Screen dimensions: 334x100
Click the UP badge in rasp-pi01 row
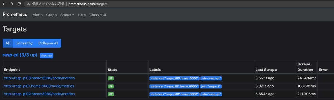click(111, 86)
